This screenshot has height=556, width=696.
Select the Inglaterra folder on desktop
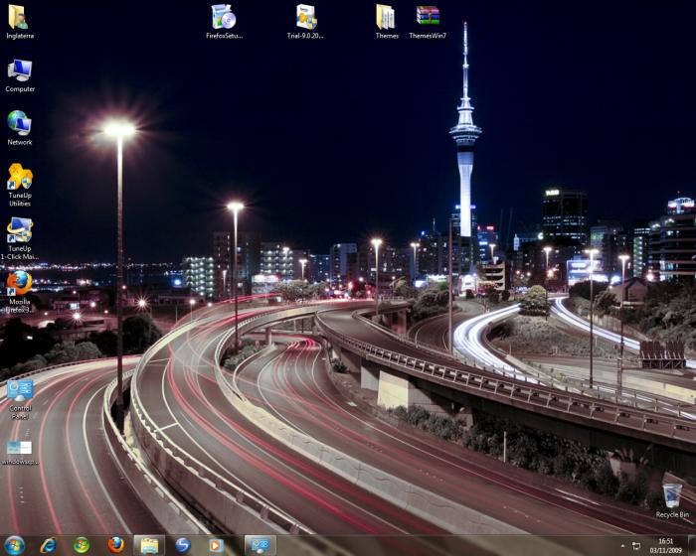point(18,18)
